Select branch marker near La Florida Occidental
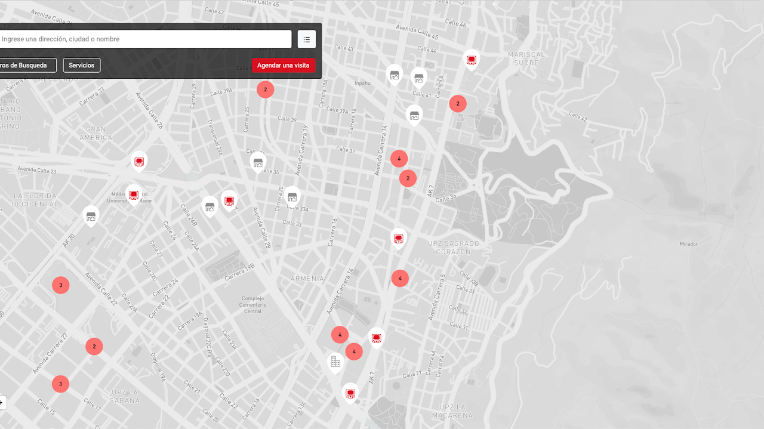The width and height of the screenshot is (764, 429). (91, 216)
